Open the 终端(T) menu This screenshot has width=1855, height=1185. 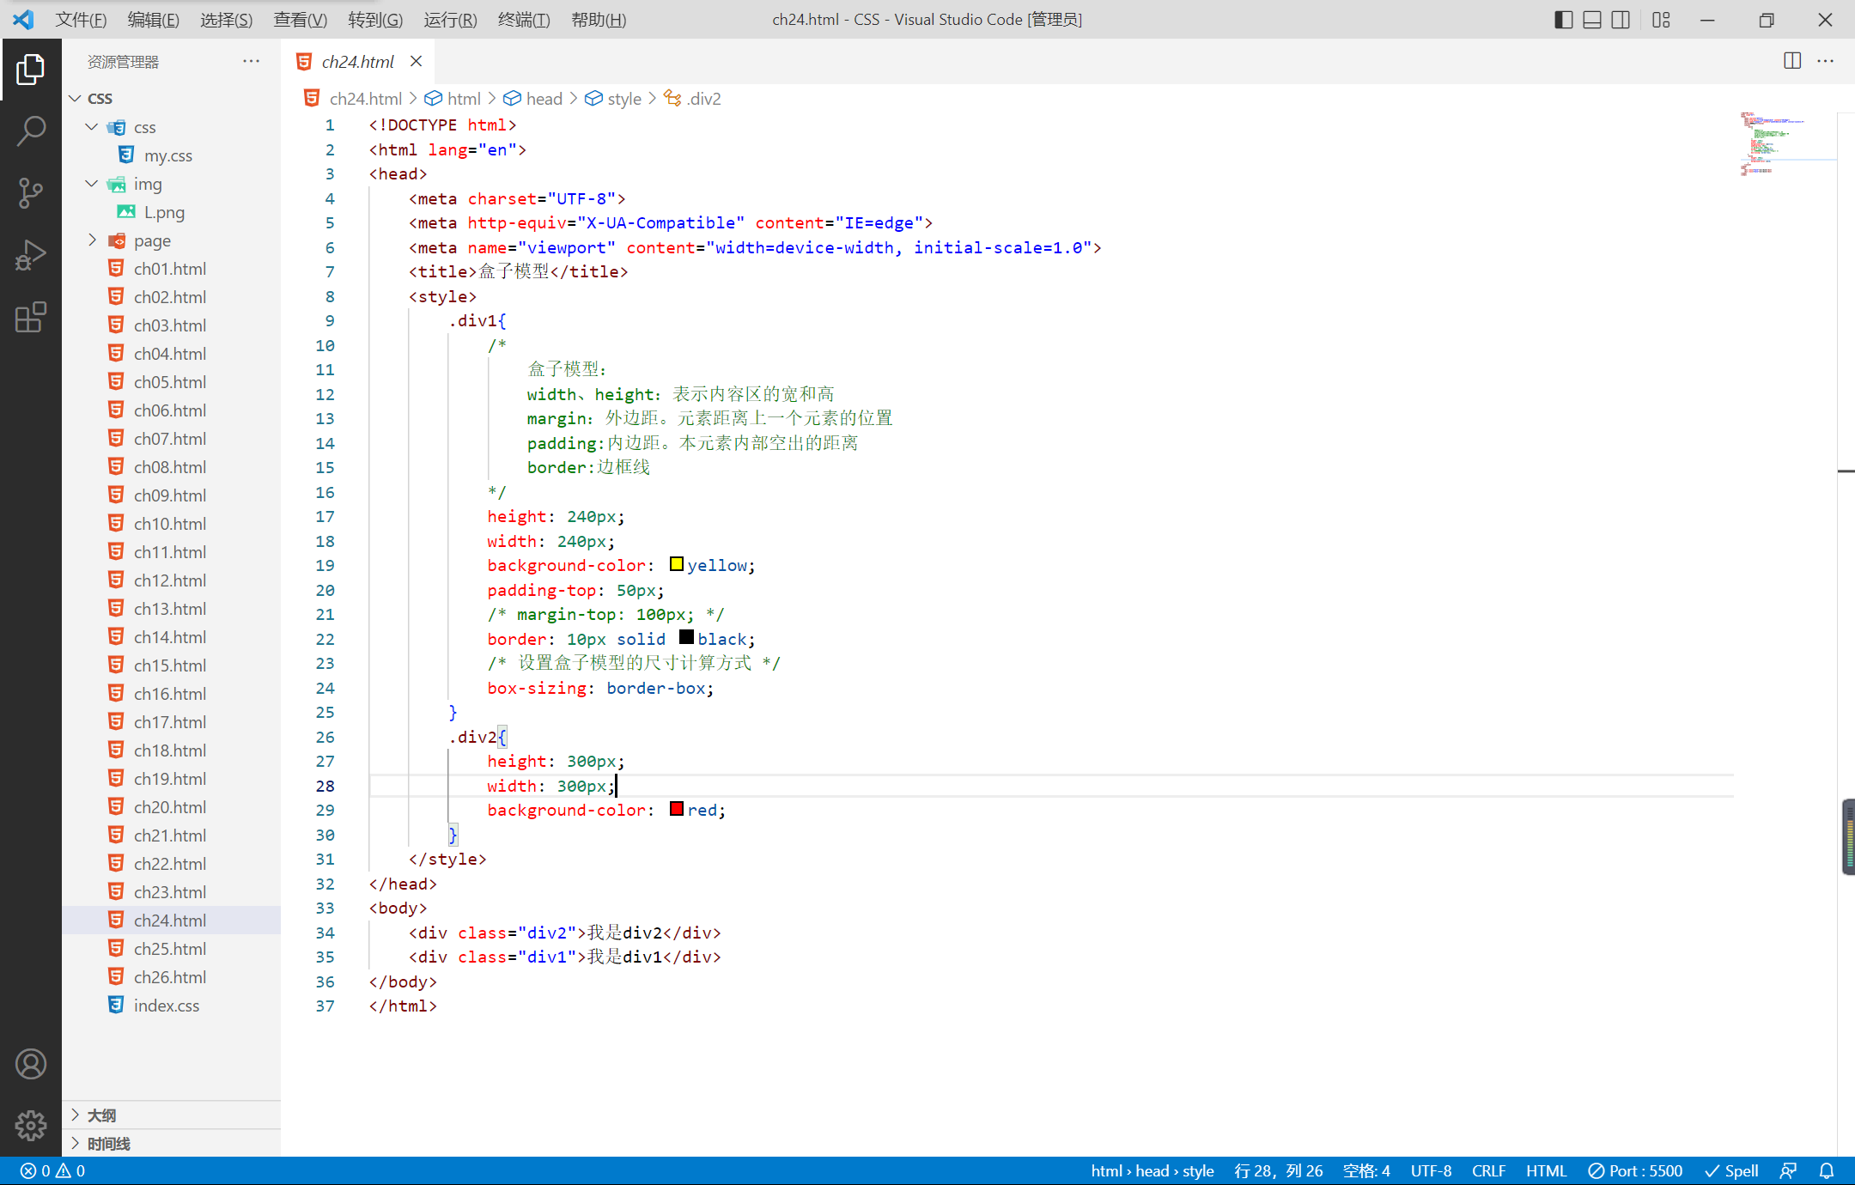click(x=523, y=20)
